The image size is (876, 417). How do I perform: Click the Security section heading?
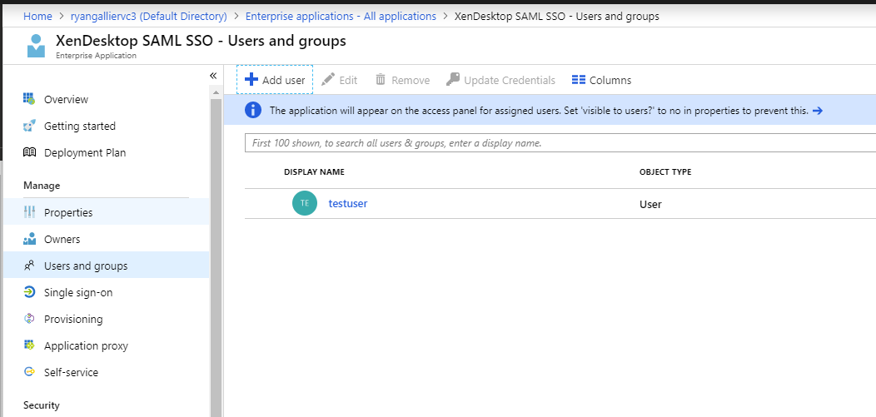[42, 405]
